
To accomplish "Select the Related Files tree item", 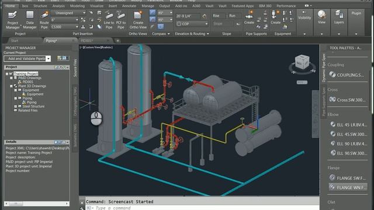I will [x=28, y=110].
